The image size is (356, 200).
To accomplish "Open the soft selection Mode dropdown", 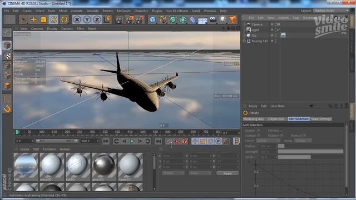I will point(303,141).
